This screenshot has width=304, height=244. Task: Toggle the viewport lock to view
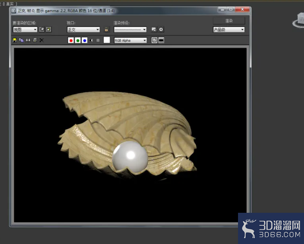coord(106,29)
